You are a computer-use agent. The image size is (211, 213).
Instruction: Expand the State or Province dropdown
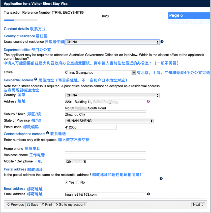[x=109, y=121]
